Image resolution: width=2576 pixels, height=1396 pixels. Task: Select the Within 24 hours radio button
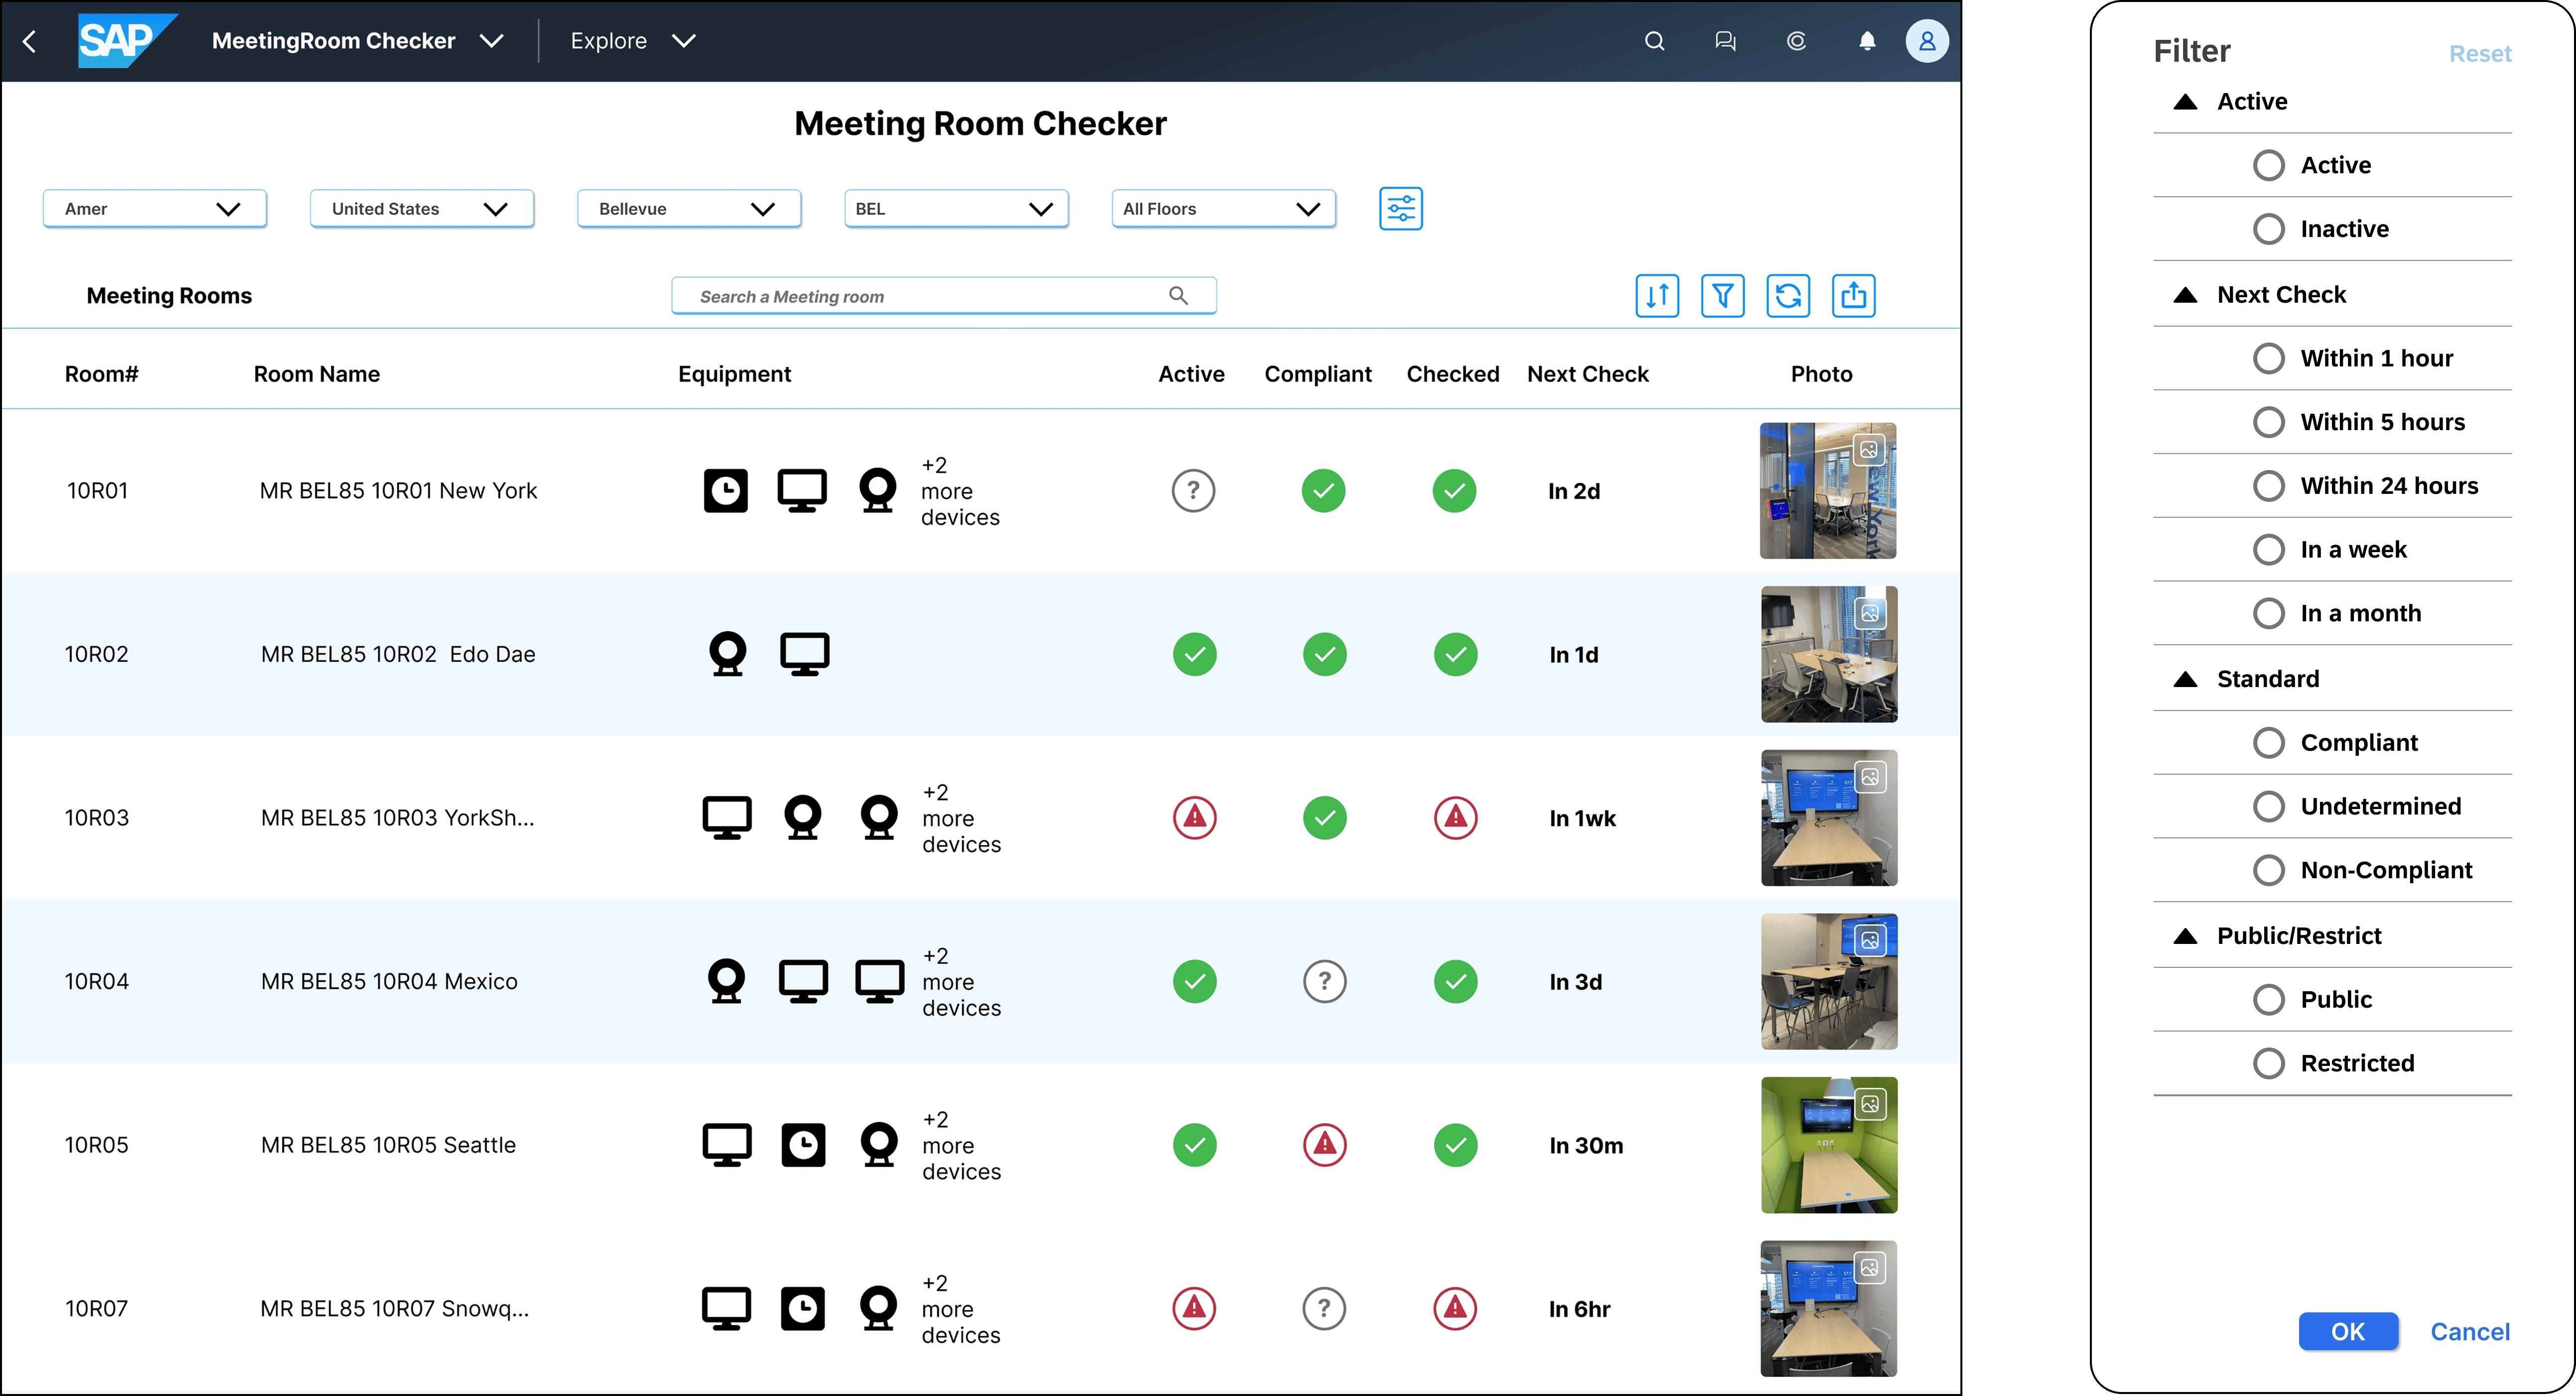click(2269, 485)
